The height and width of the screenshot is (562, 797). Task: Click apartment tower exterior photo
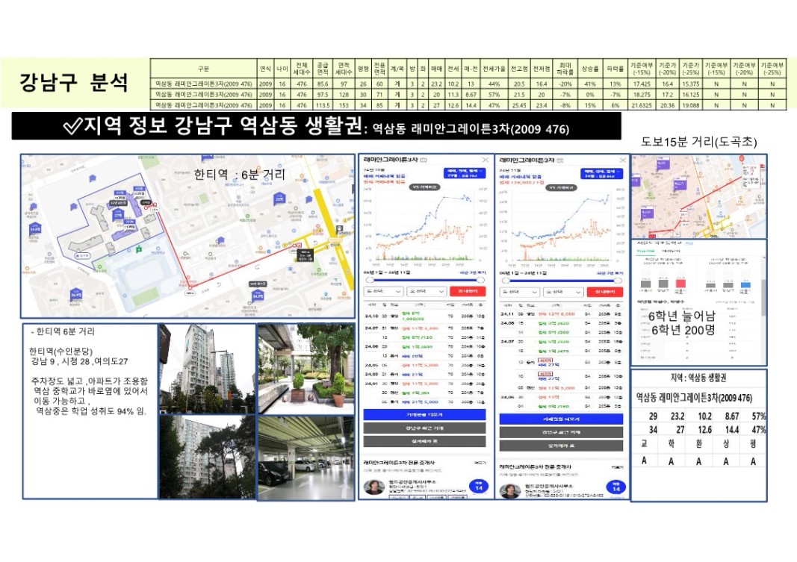207,368
